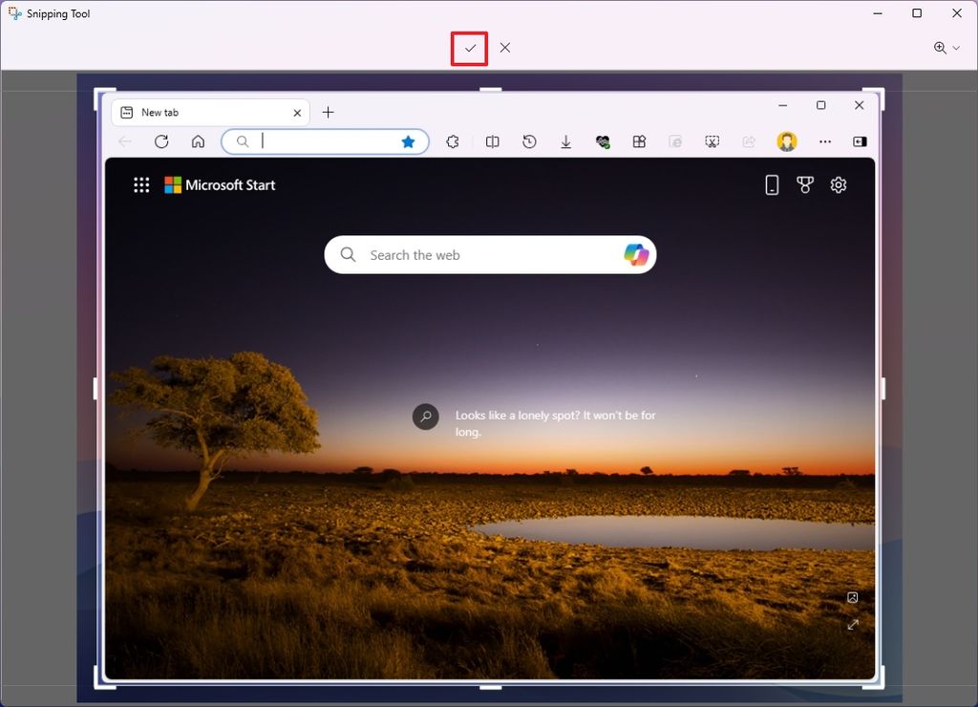Cancel the snip with the X button
Viewport: 978px width, 707px height.
[x=505, y=47]
